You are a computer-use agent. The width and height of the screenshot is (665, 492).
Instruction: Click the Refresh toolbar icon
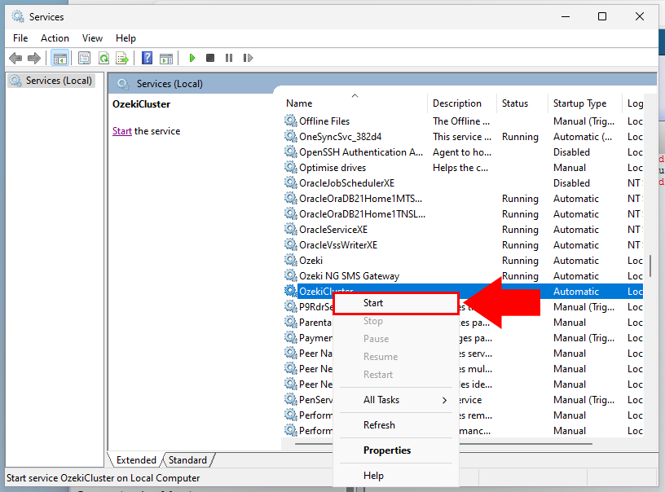104,58
